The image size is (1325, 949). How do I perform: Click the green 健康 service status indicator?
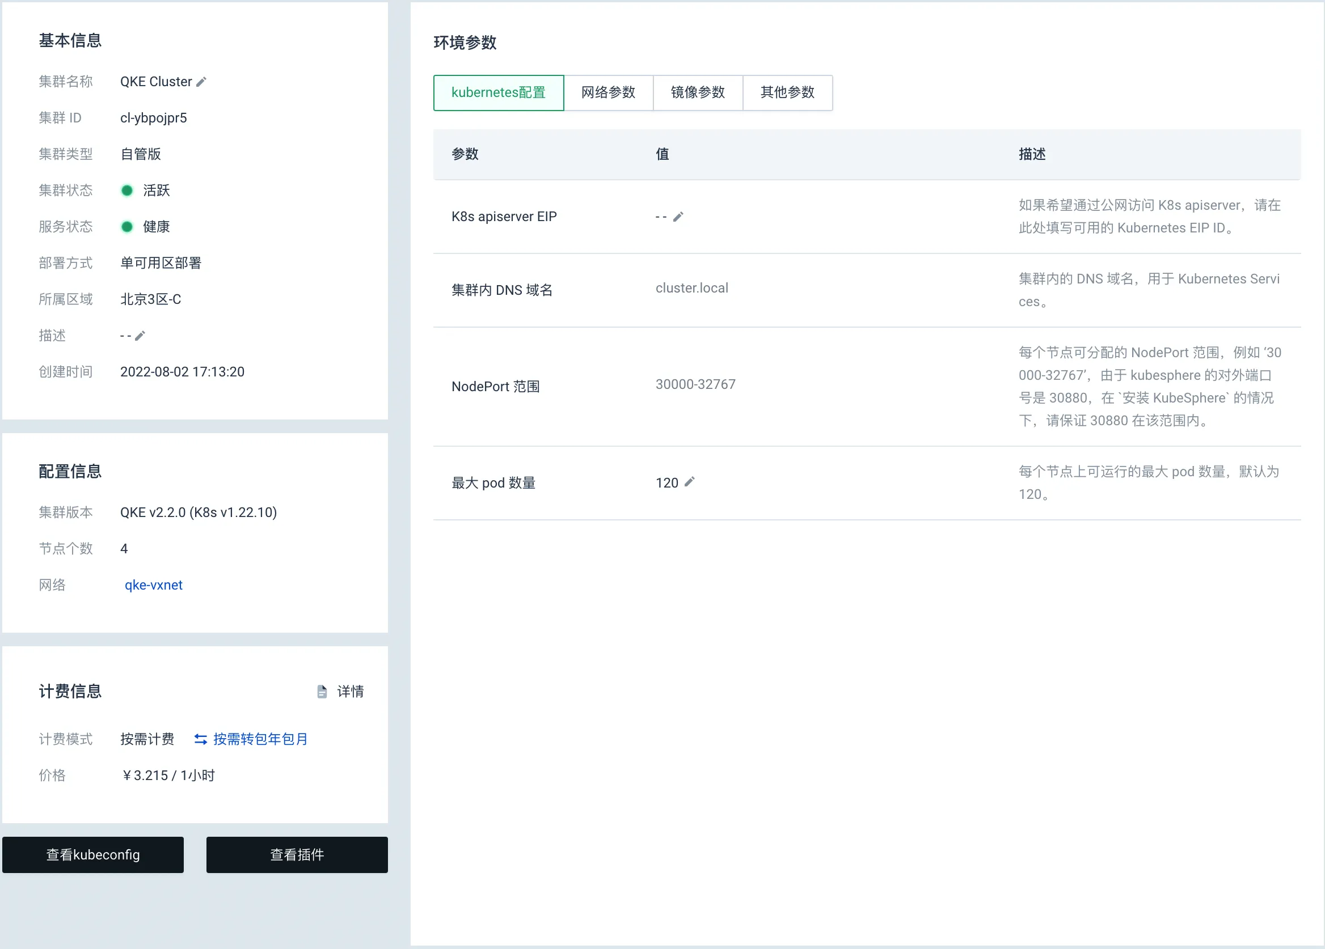pyautogui.click(x=127, y=227)
